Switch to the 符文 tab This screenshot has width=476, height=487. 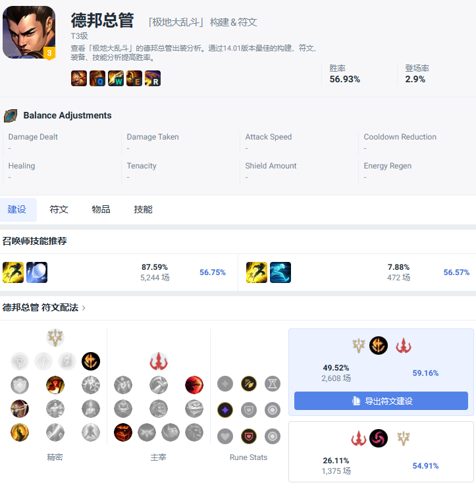click(x=59, y=210)
